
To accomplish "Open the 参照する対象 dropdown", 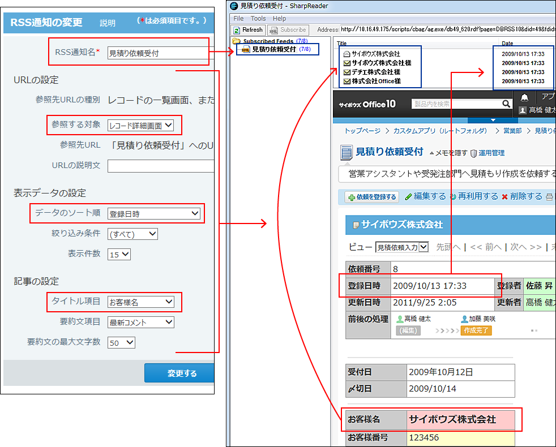I will tap(140, 125).
